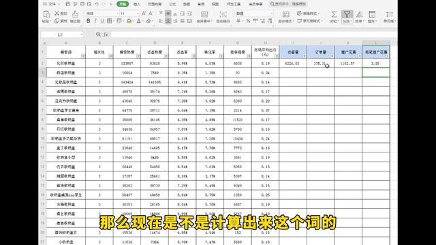This screenshot has width=436, height=245.
Task: Click the 视图 View tab
Action: (215, 4)
